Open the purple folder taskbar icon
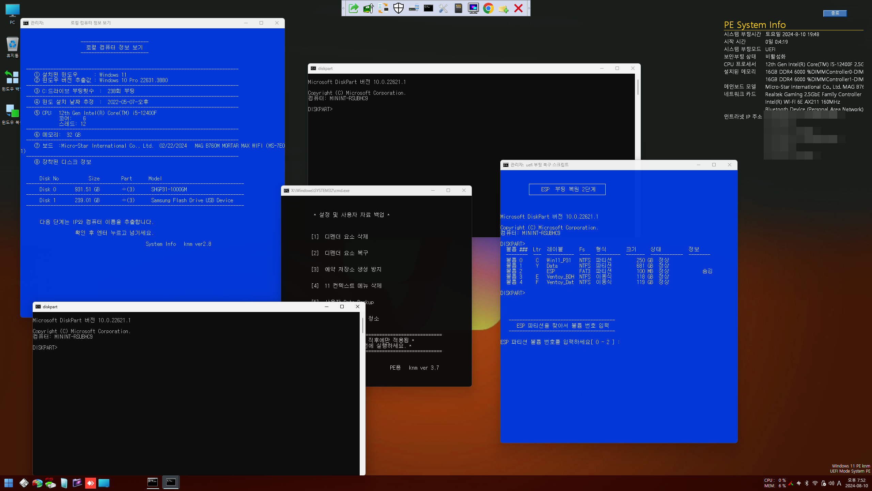 tap(77, 483)
